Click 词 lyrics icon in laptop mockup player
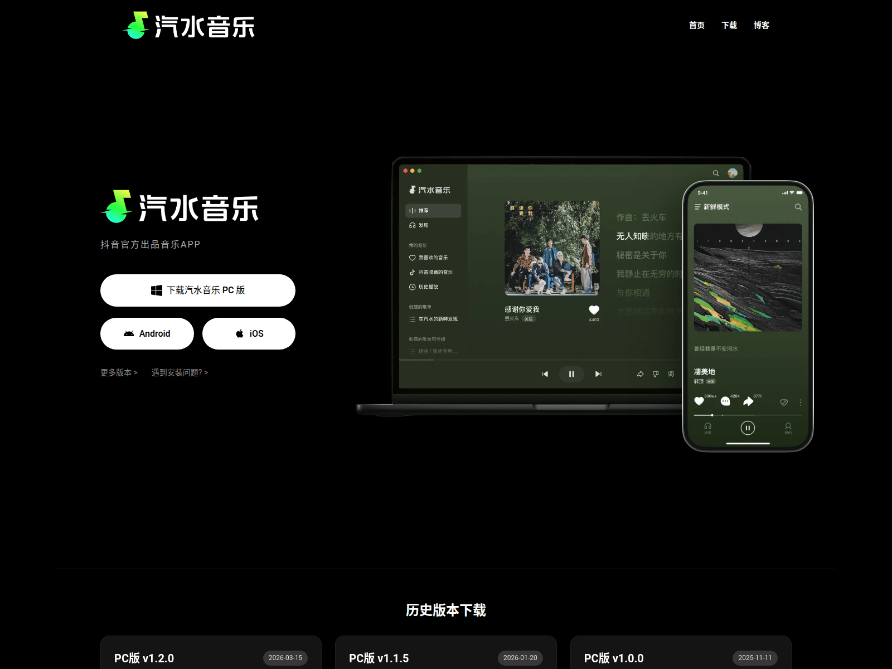The width and height of the screenshot is (892, 669). coord(671,374)
